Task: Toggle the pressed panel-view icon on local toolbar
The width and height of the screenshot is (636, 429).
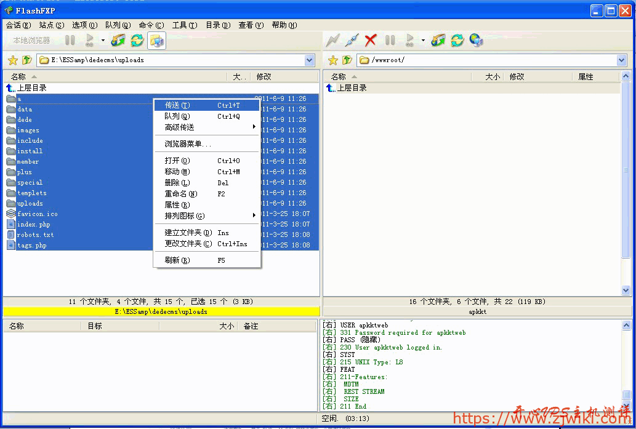Action: click(x=155, y=40)
